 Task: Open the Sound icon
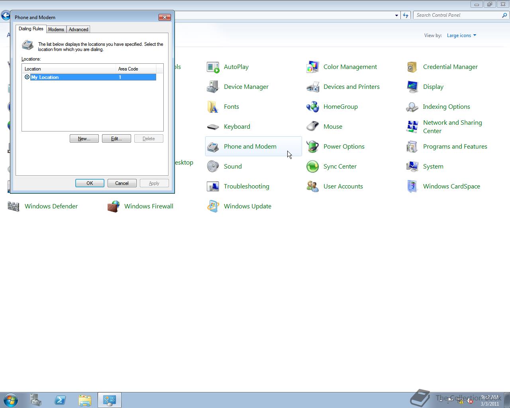click(213, 167)
